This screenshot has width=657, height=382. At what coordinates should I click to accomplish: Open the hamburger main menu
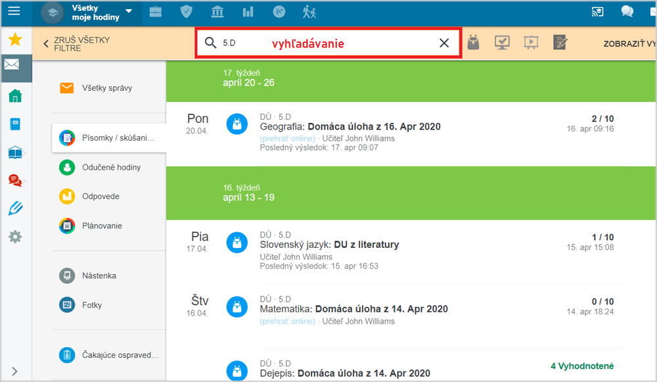coord(14,11)
